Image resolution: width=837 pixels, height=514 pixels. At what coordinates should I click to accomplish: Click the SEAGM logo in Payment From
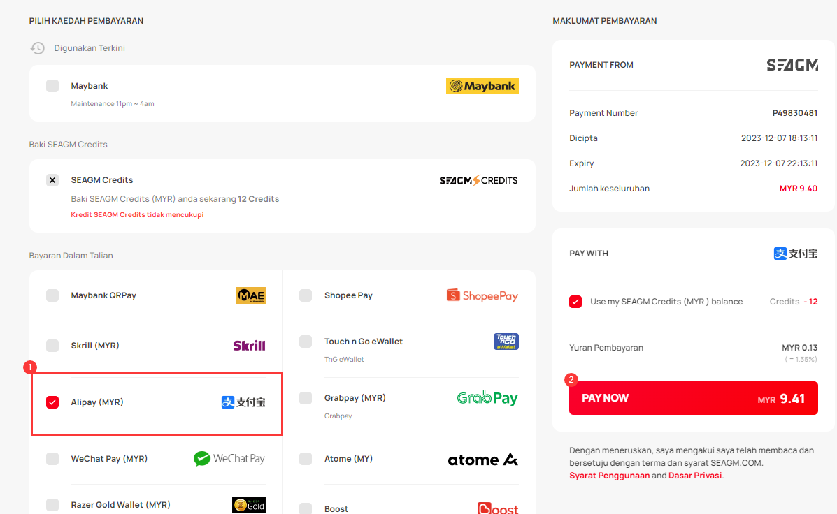pyautogui.click(x=792, y=65)
